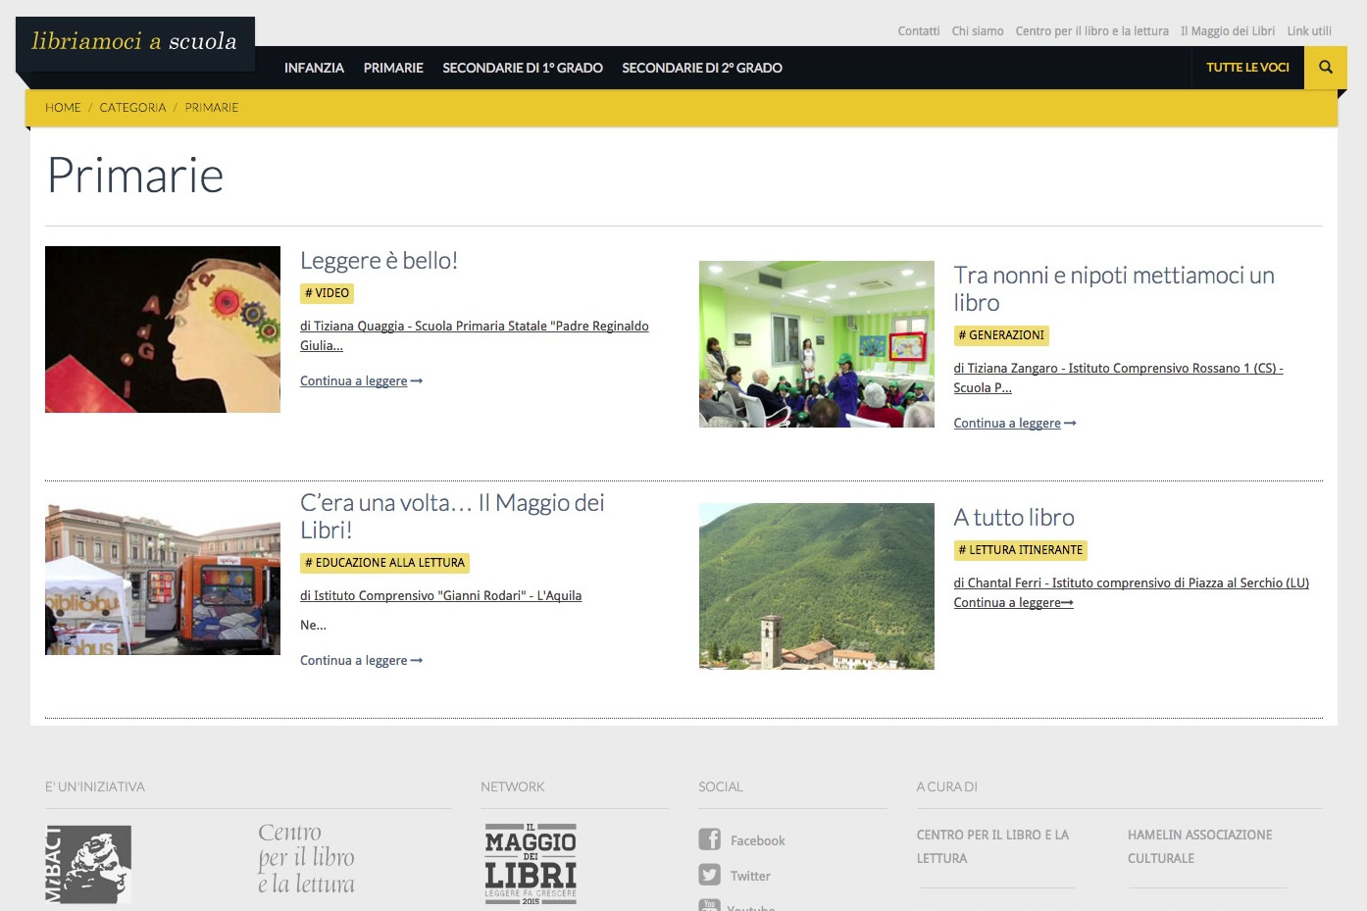The image size is (1367, 911).
Task: Click the Twitter icon in Social
Action: coord(709,875)
